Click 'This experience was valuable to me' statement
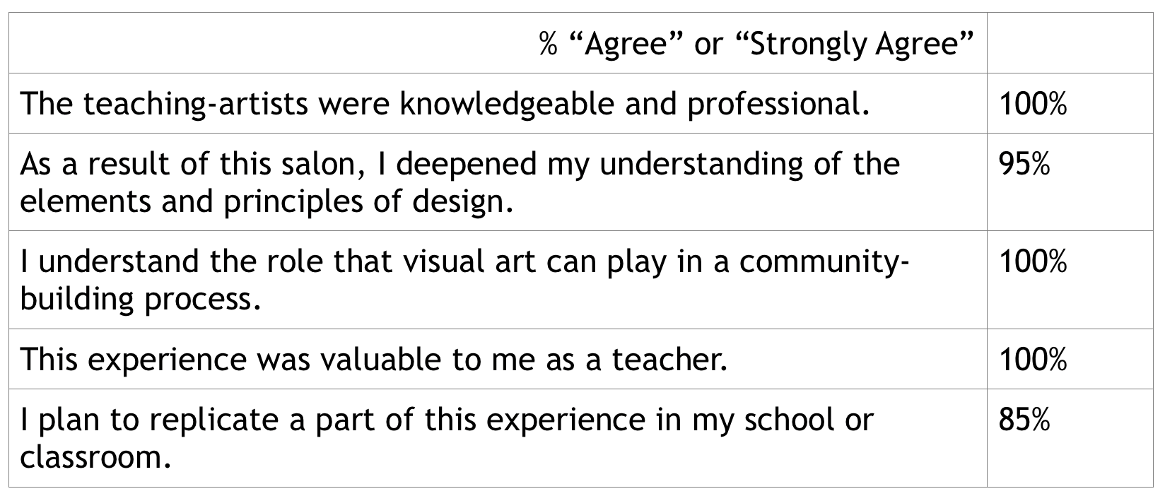This screenshot has height=496, width=1165. [x=374, y=360]
